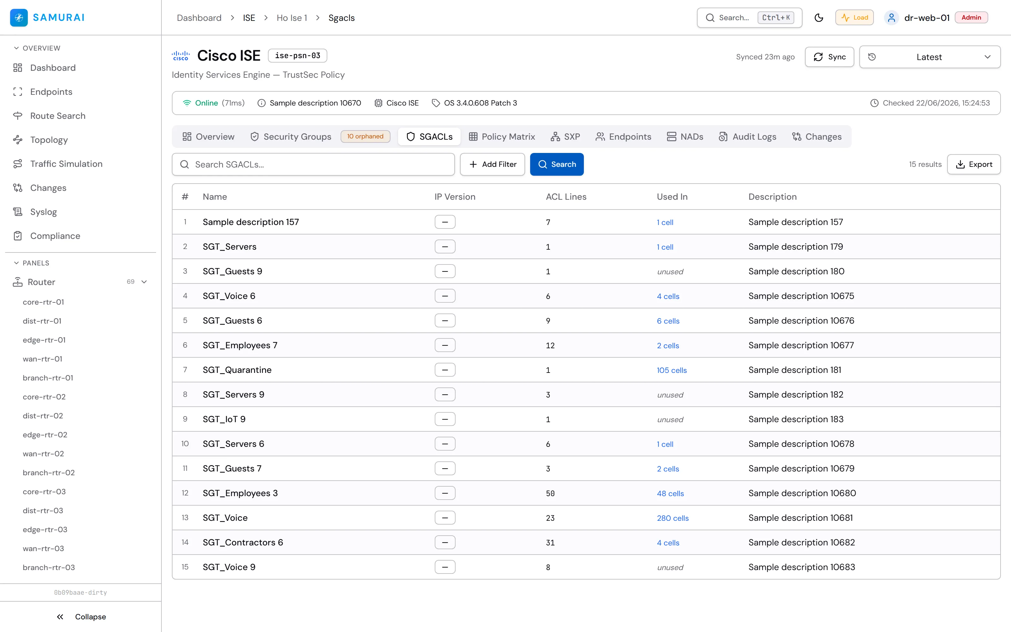Switch to the NADs tab

click(x=685, y=137)
